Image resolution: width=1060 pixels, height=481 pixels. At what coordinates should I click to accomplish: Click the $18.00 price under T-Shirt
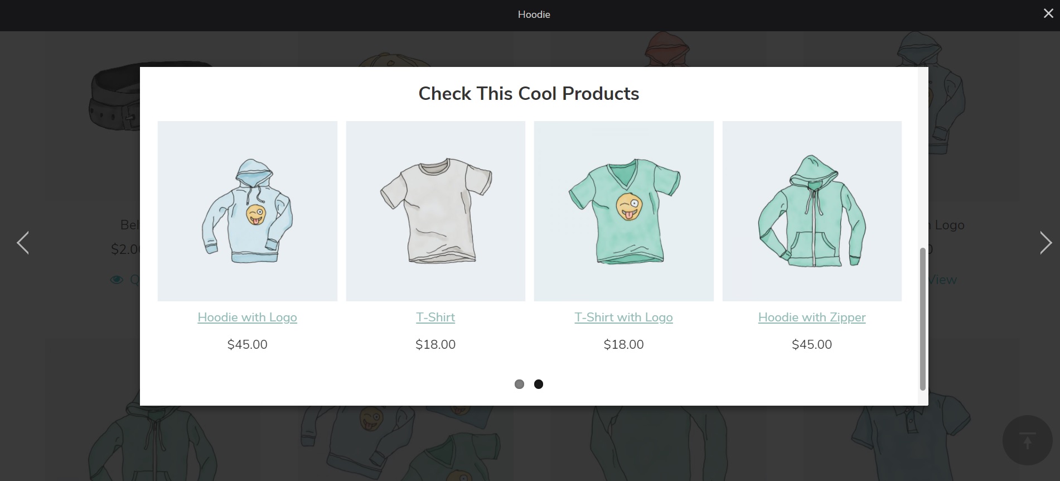click(x=435, y=344)
